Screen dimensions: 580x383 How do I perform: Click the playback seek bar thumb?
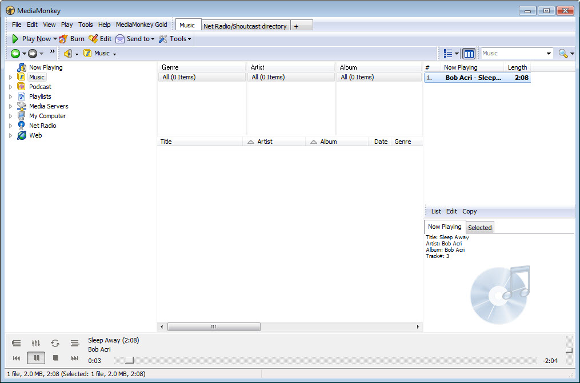pos(129,360)
